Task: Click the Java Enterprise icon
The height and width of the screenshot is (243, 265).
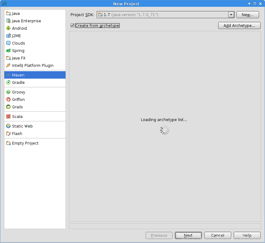Action: [8, 21]
